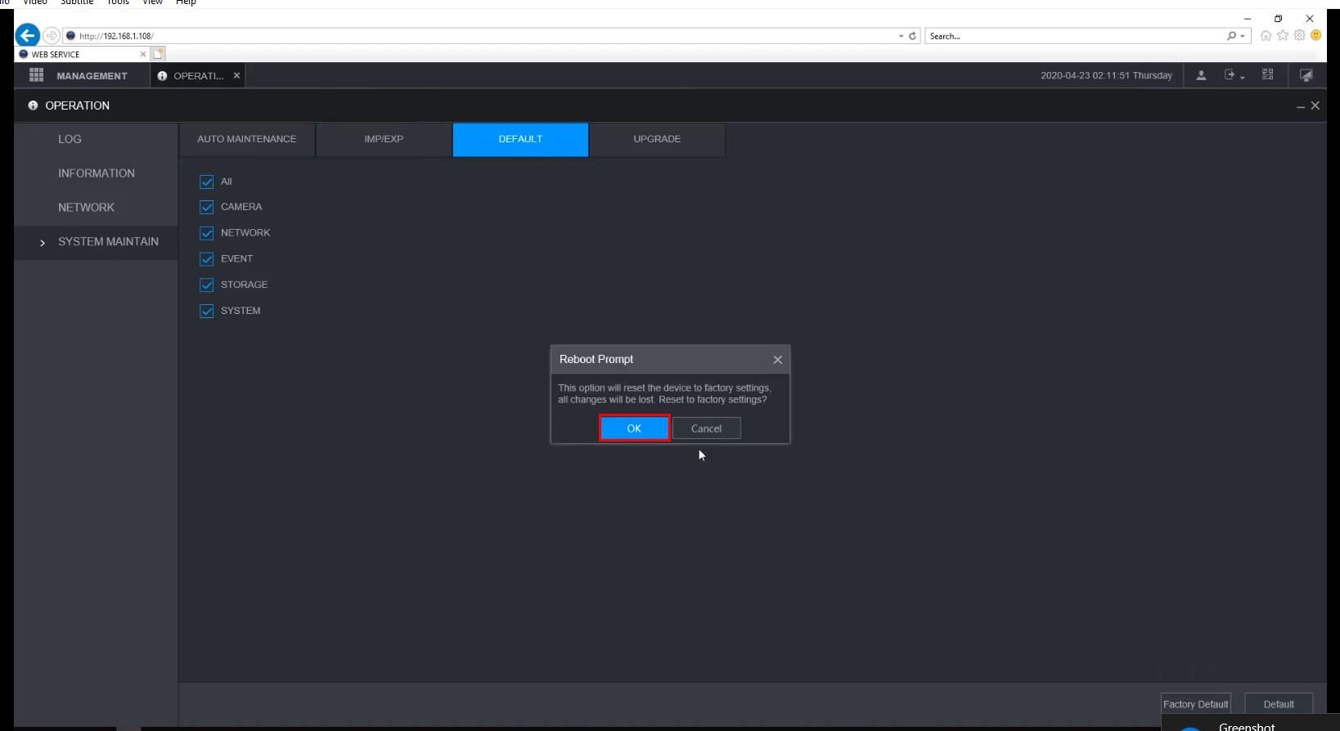Select the WEB SERVICE browser tab

coord(82,54)
